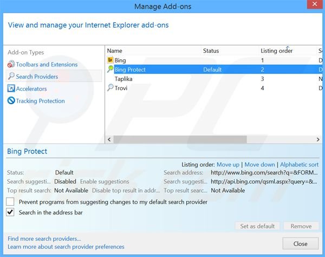325x257 pixels.
Task: Click the Bing provider logo icon
Action: click(110, 60)
